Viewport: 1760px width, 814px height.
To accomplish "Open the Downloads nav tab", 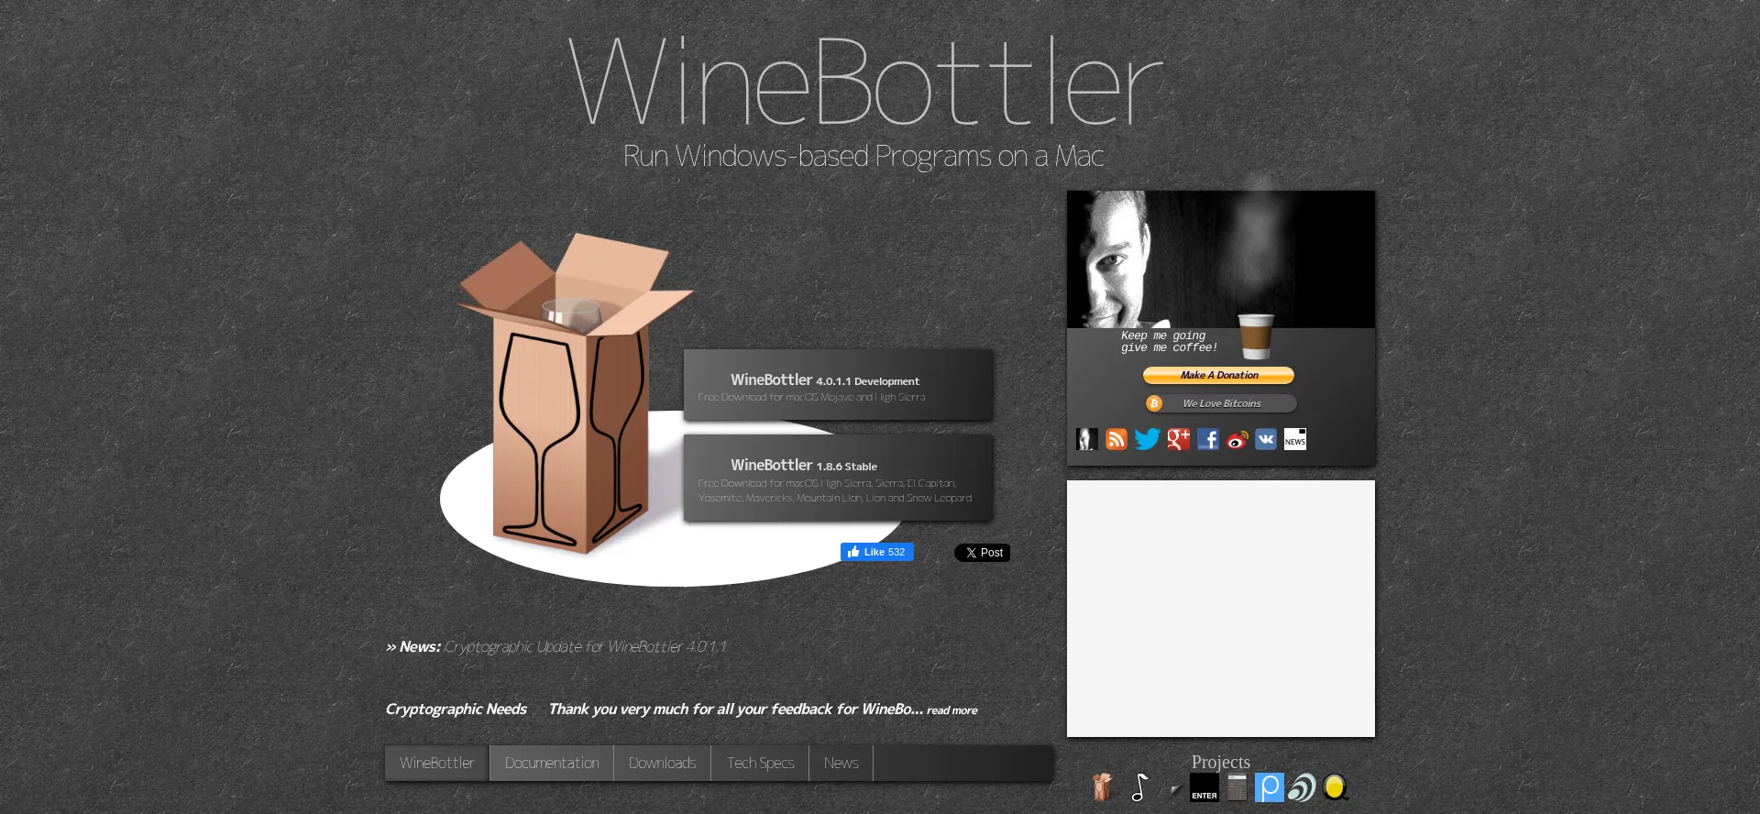I will [662, 763].
